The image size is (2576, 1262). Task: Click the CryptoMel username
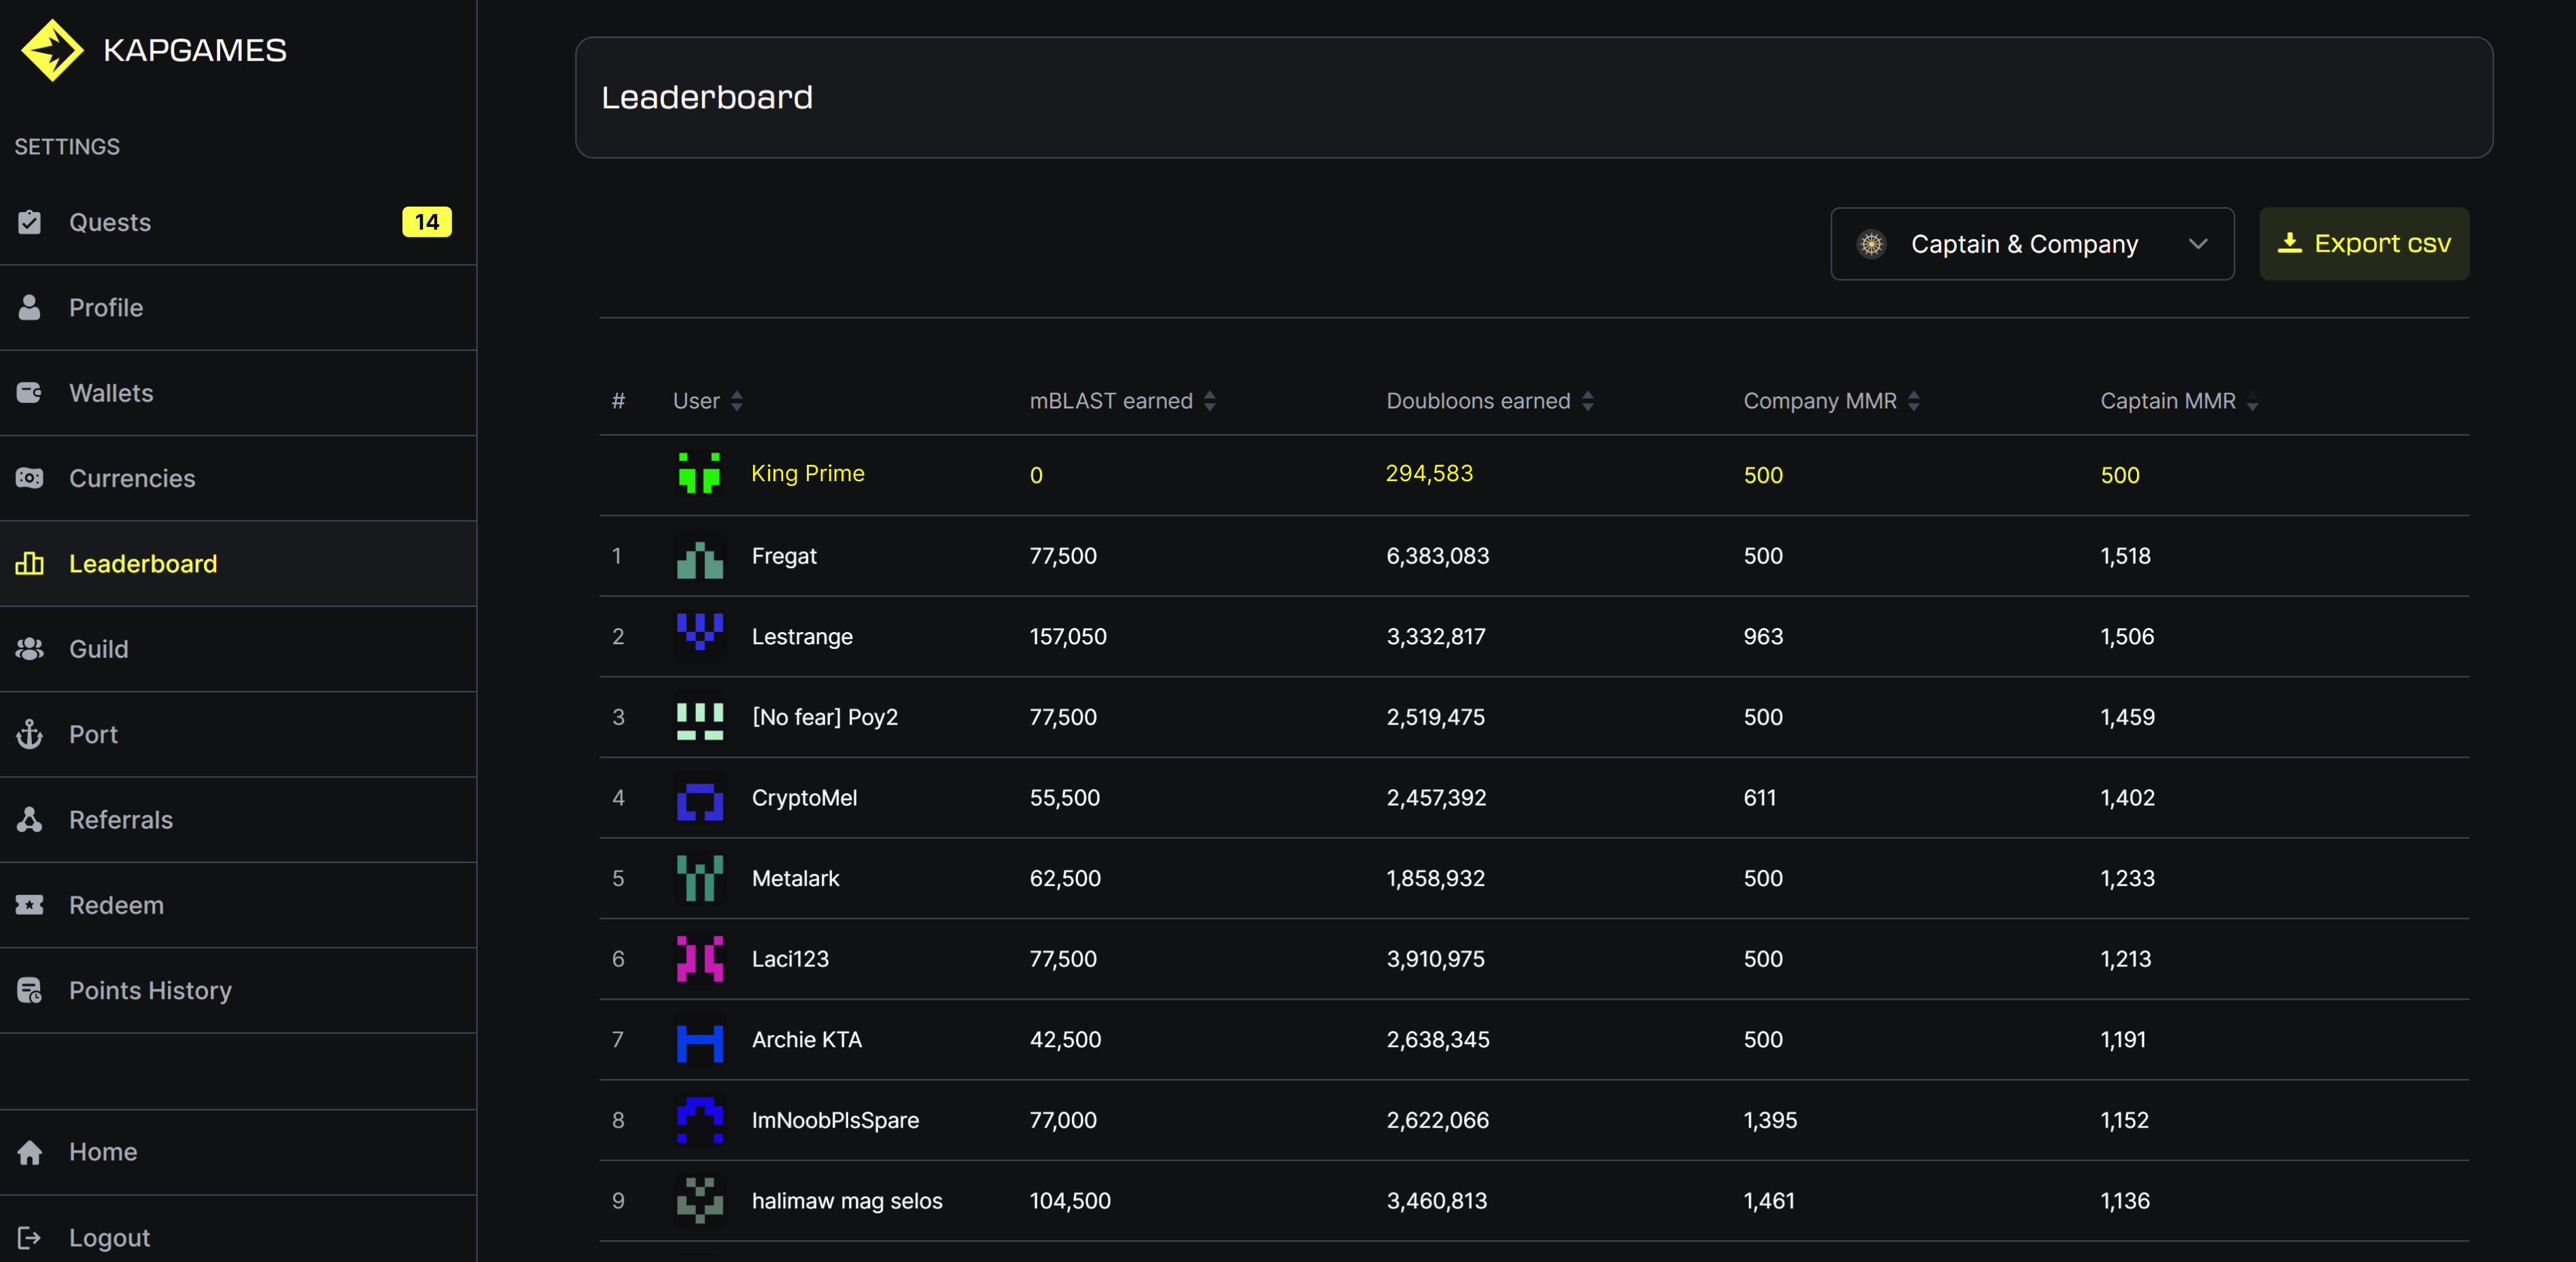804,798
